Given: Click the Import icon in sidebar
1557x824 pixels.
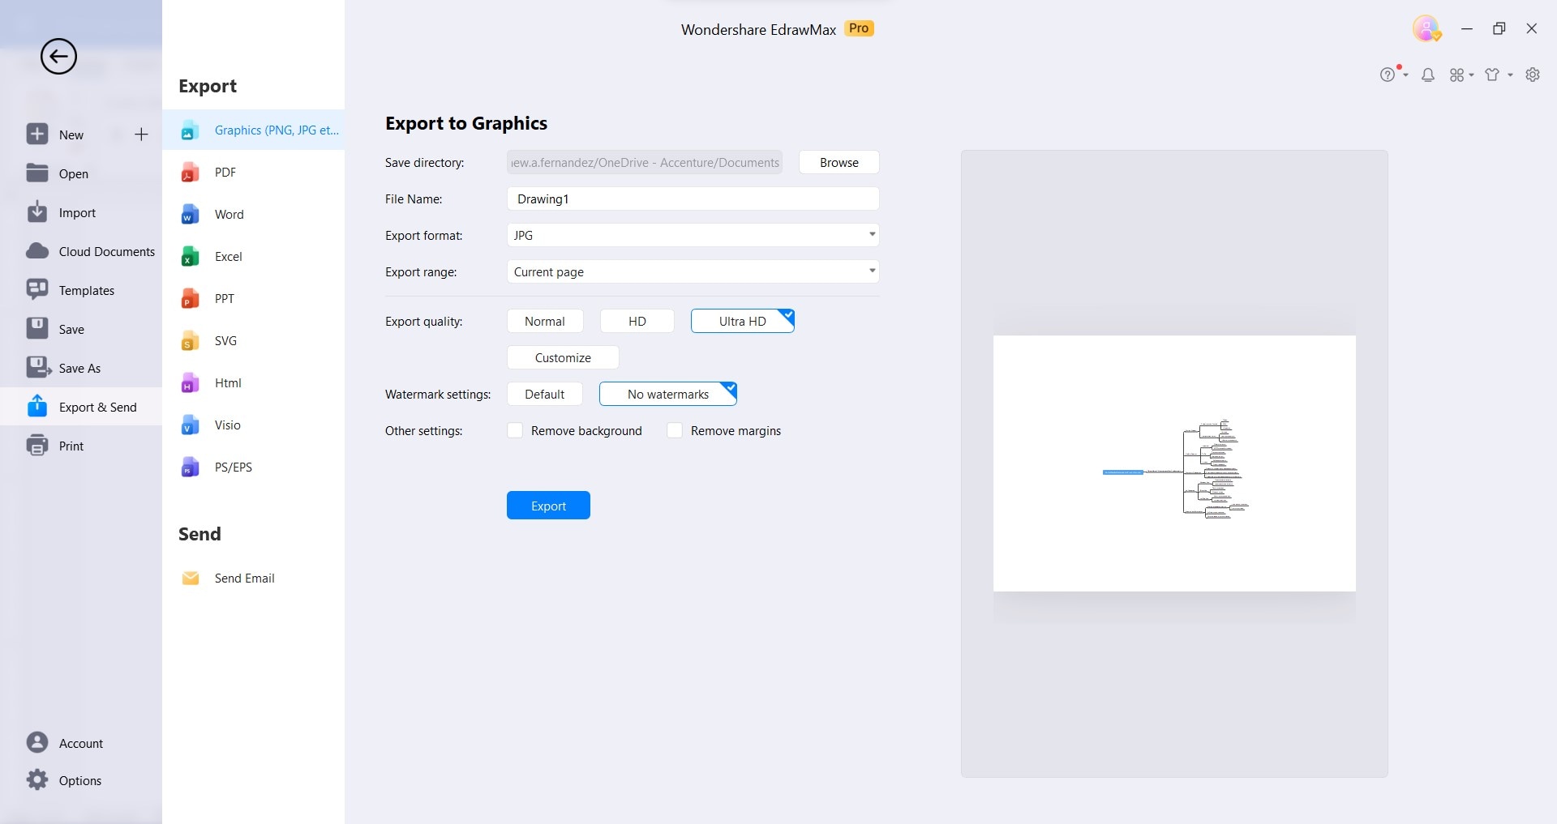Looking at the screenshot, I should click(x=37, y=212).
